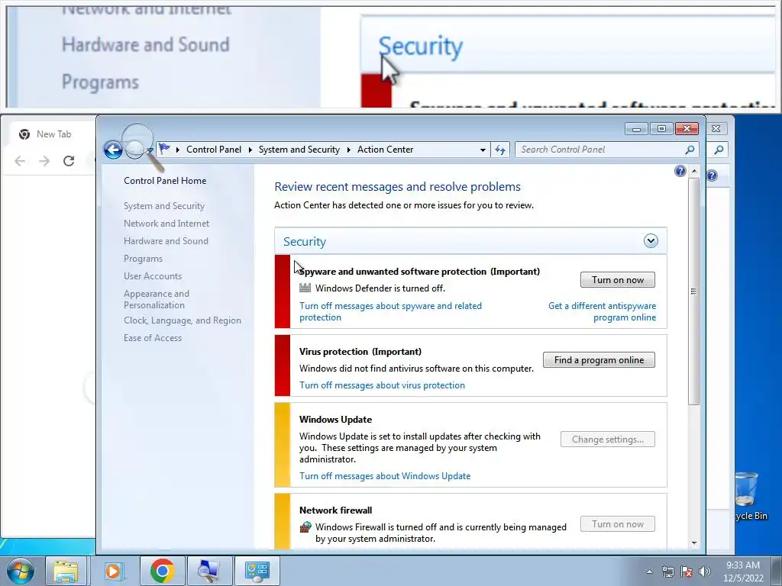The height and width of the screenshot is (586, 782).
Task: Open Appearance and Personalization in sidebar
Action: (x=157, y=299)
